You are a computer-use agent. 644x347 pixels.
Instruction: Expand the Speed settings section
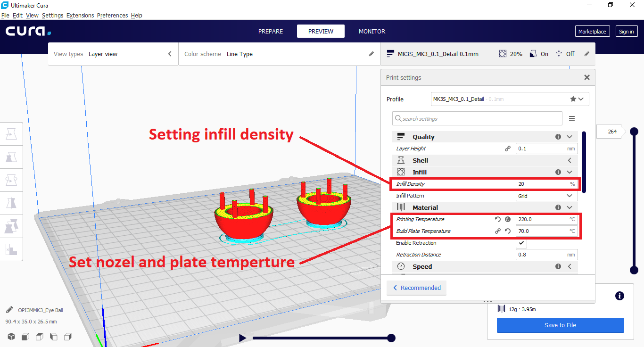[570, 266]
